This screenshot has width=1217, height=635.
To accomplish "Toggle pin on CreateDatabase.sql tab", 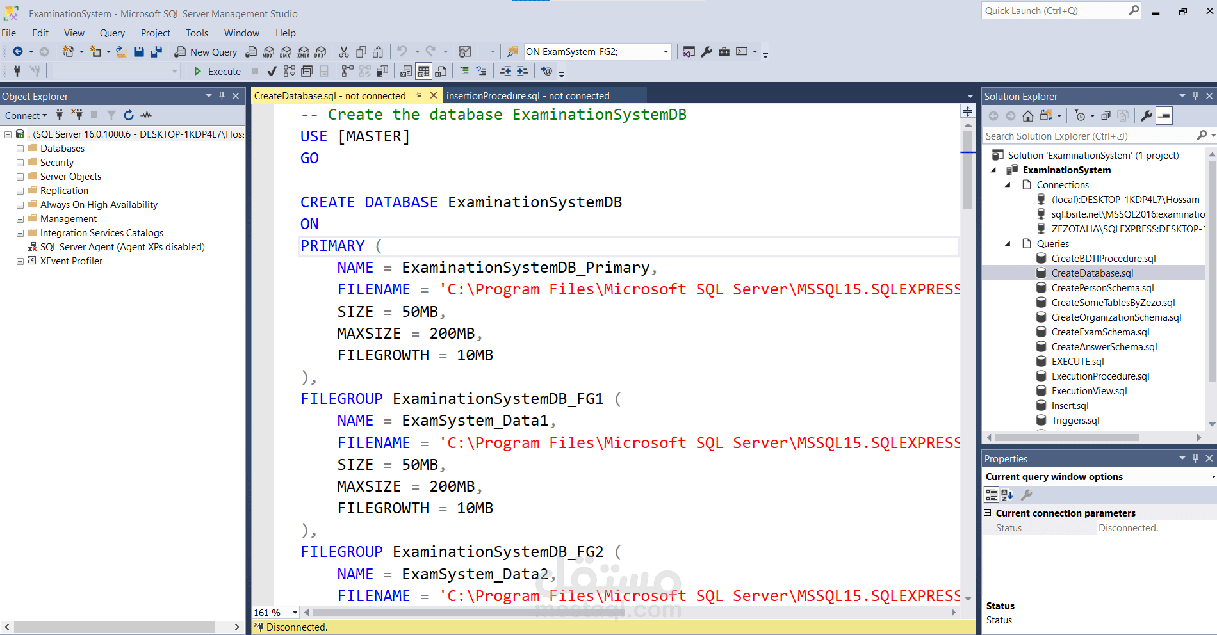I will (419, 95).
